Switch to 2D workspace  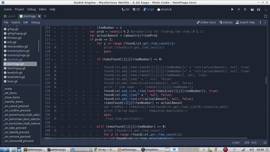(x=125, y=9)
